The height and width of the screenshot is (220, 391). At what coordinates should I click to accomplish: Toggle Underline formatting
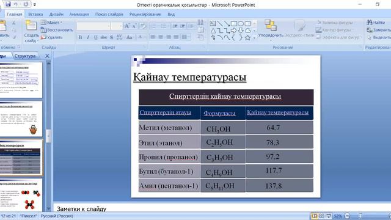click(96, 37)
